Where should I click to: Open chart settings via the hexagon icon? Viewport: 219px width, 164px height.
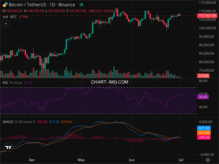[208, 160]
